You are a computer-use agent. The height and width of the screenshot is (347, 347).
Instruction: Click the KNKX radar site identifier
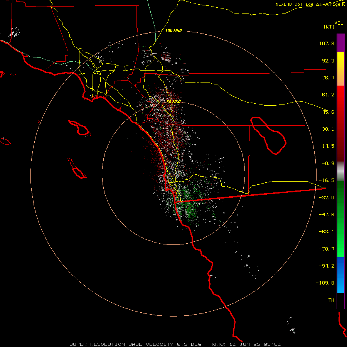click(219, 344)
